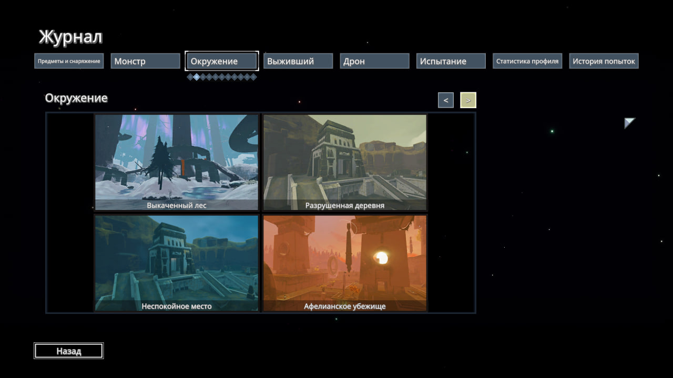Click the Назад button

tap(69, 351)
